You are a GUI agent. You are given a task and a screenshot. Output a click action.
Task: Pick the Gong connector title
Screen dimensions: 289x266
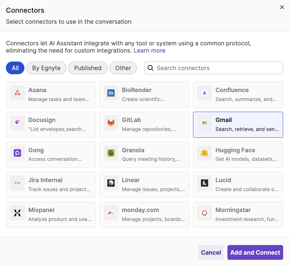click(36, 150)
